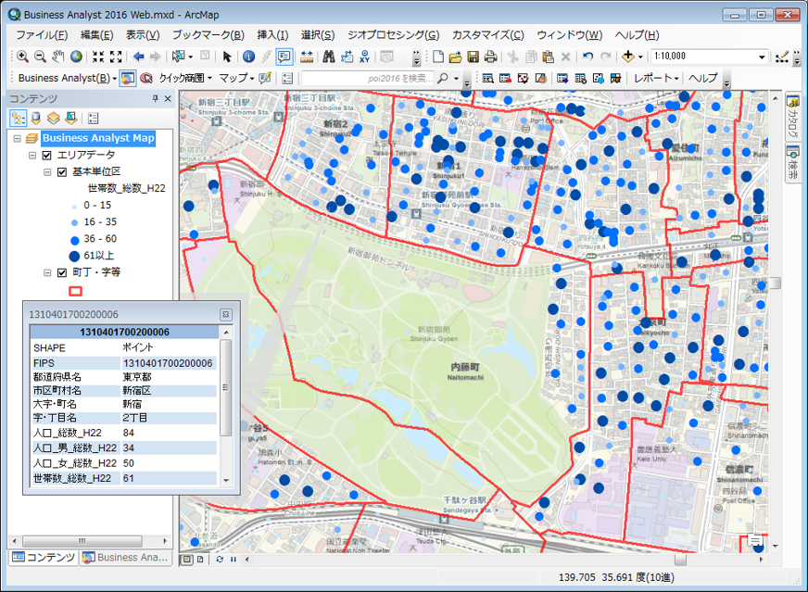Choose the Select Elements black arrow tool
Image resolution: width=808 pixels, height=592 pixels.
tap(227, 57)
